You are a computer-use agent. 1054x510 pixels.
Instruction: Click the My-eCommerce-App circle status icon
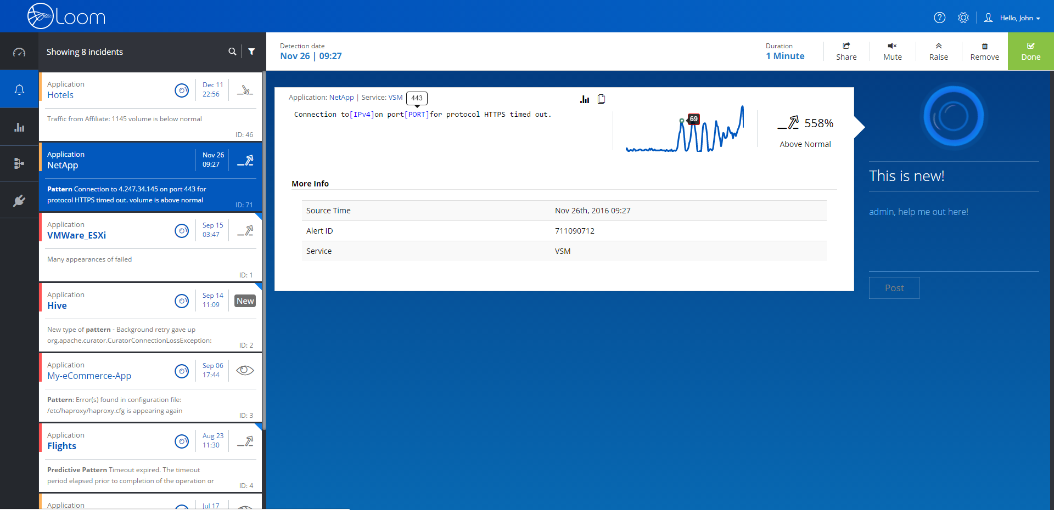pos(182,371)
